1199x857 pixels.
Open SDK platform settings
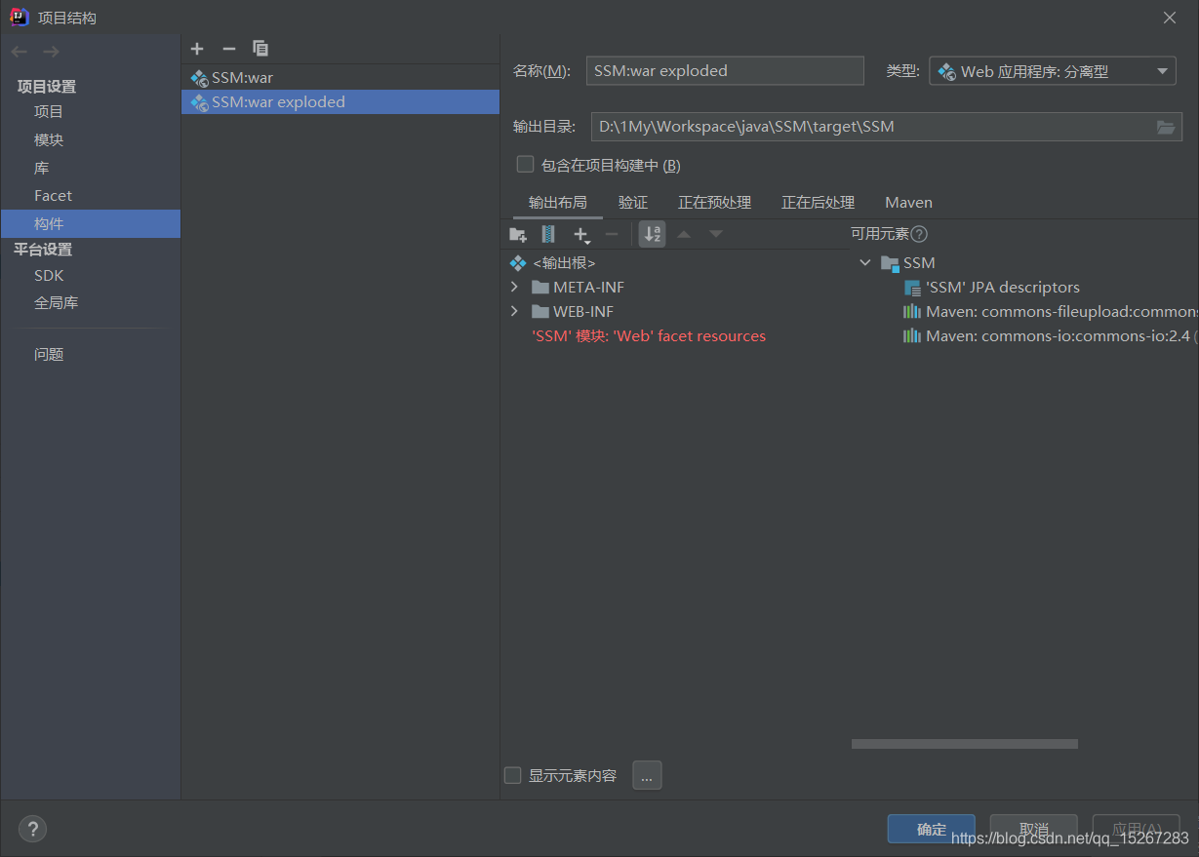tap(49, 276)
